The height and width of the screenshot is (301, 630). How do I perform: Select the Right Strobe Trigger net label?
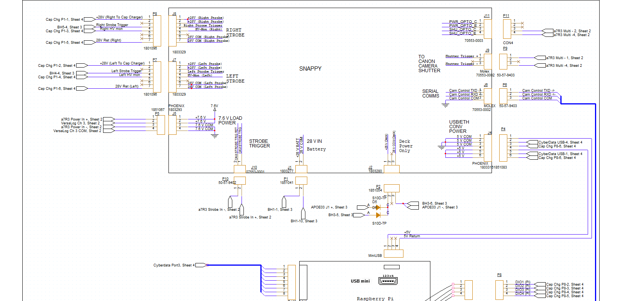click(112, 25)
